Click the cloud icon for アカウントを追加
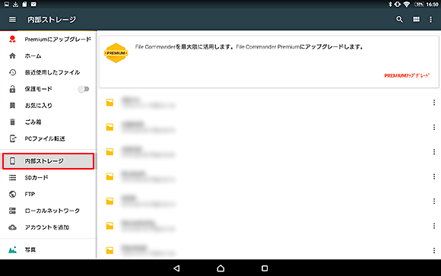Screen dimensions: 441x276 (x=12, y=227)
